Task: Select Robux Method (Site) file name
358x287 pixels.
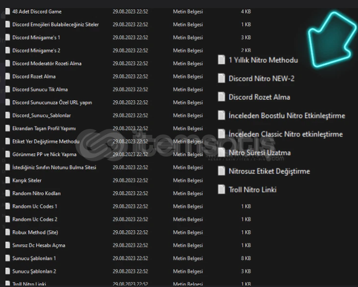Action: (x=35, y=232)
